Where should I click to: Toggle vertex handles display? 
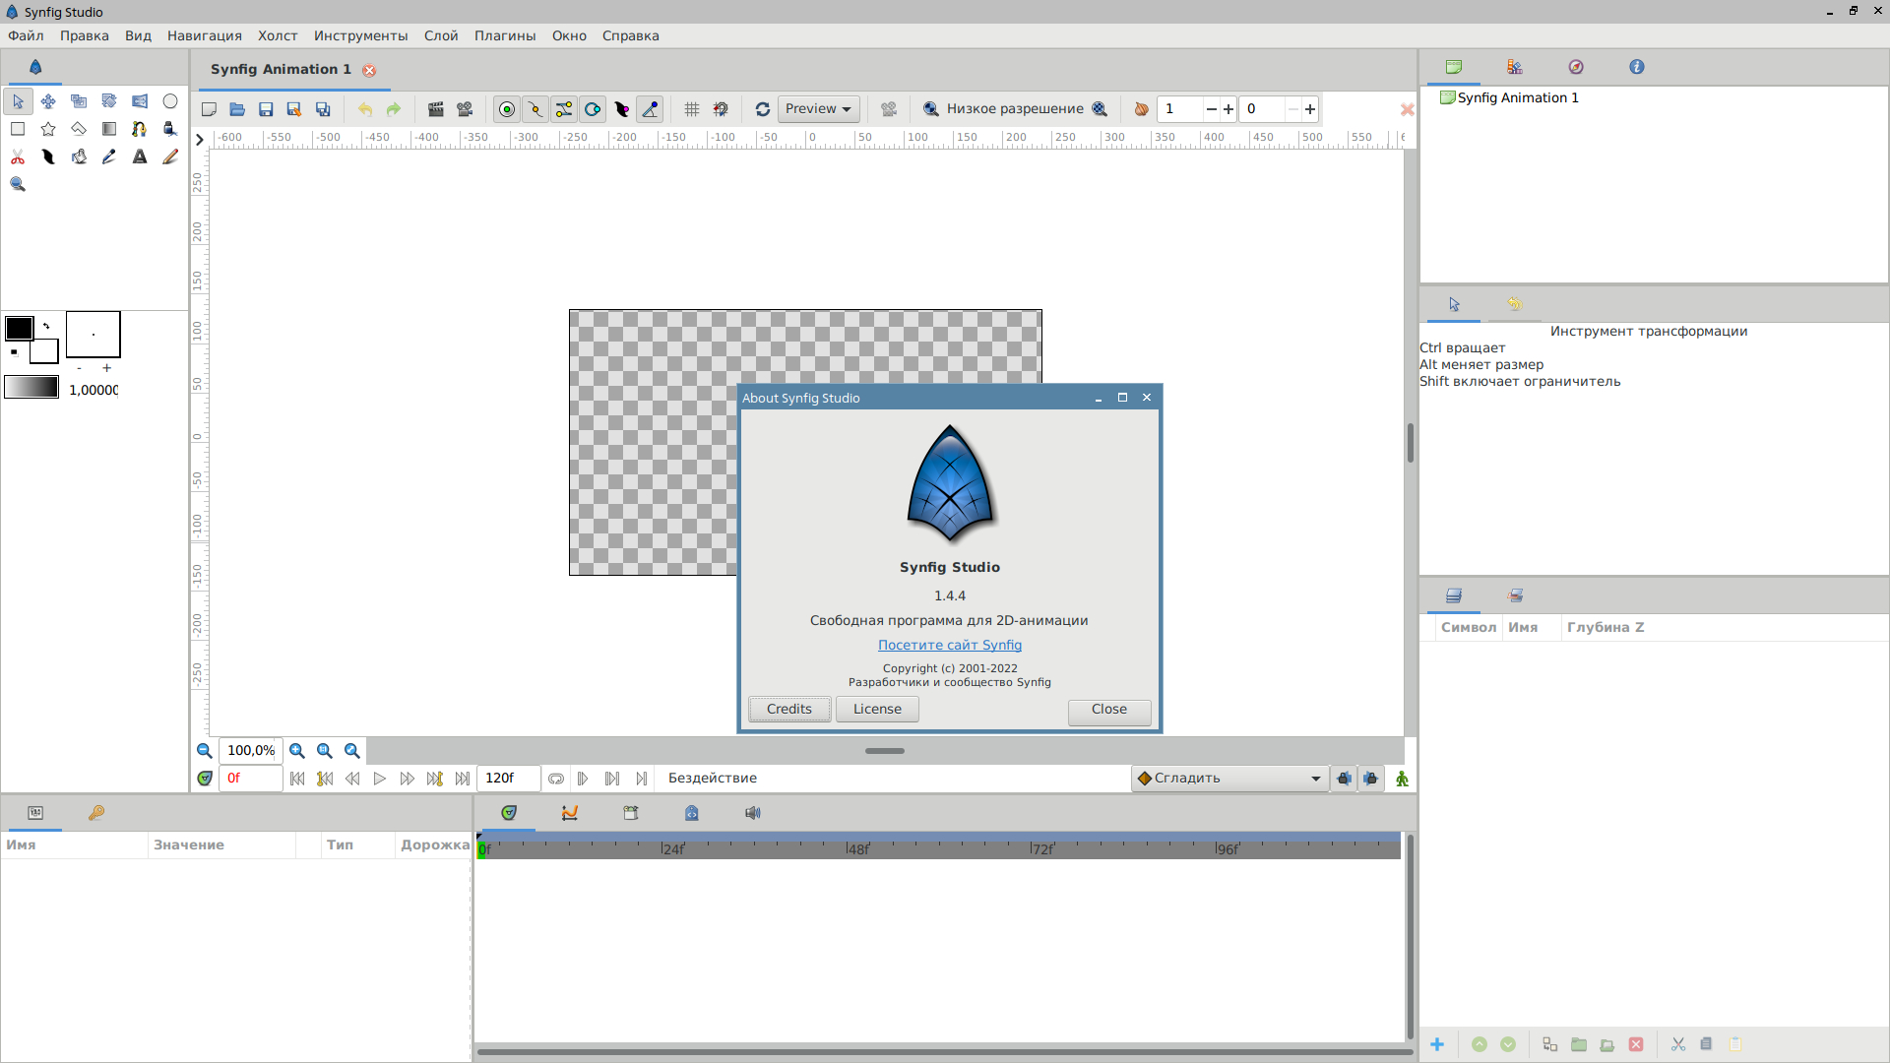[535, 109]
